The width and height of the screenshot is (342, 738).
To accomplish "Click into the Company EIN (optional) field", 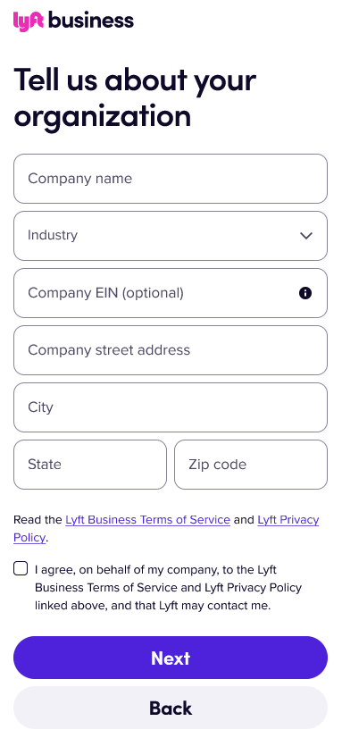I will (x=171, y=293).
